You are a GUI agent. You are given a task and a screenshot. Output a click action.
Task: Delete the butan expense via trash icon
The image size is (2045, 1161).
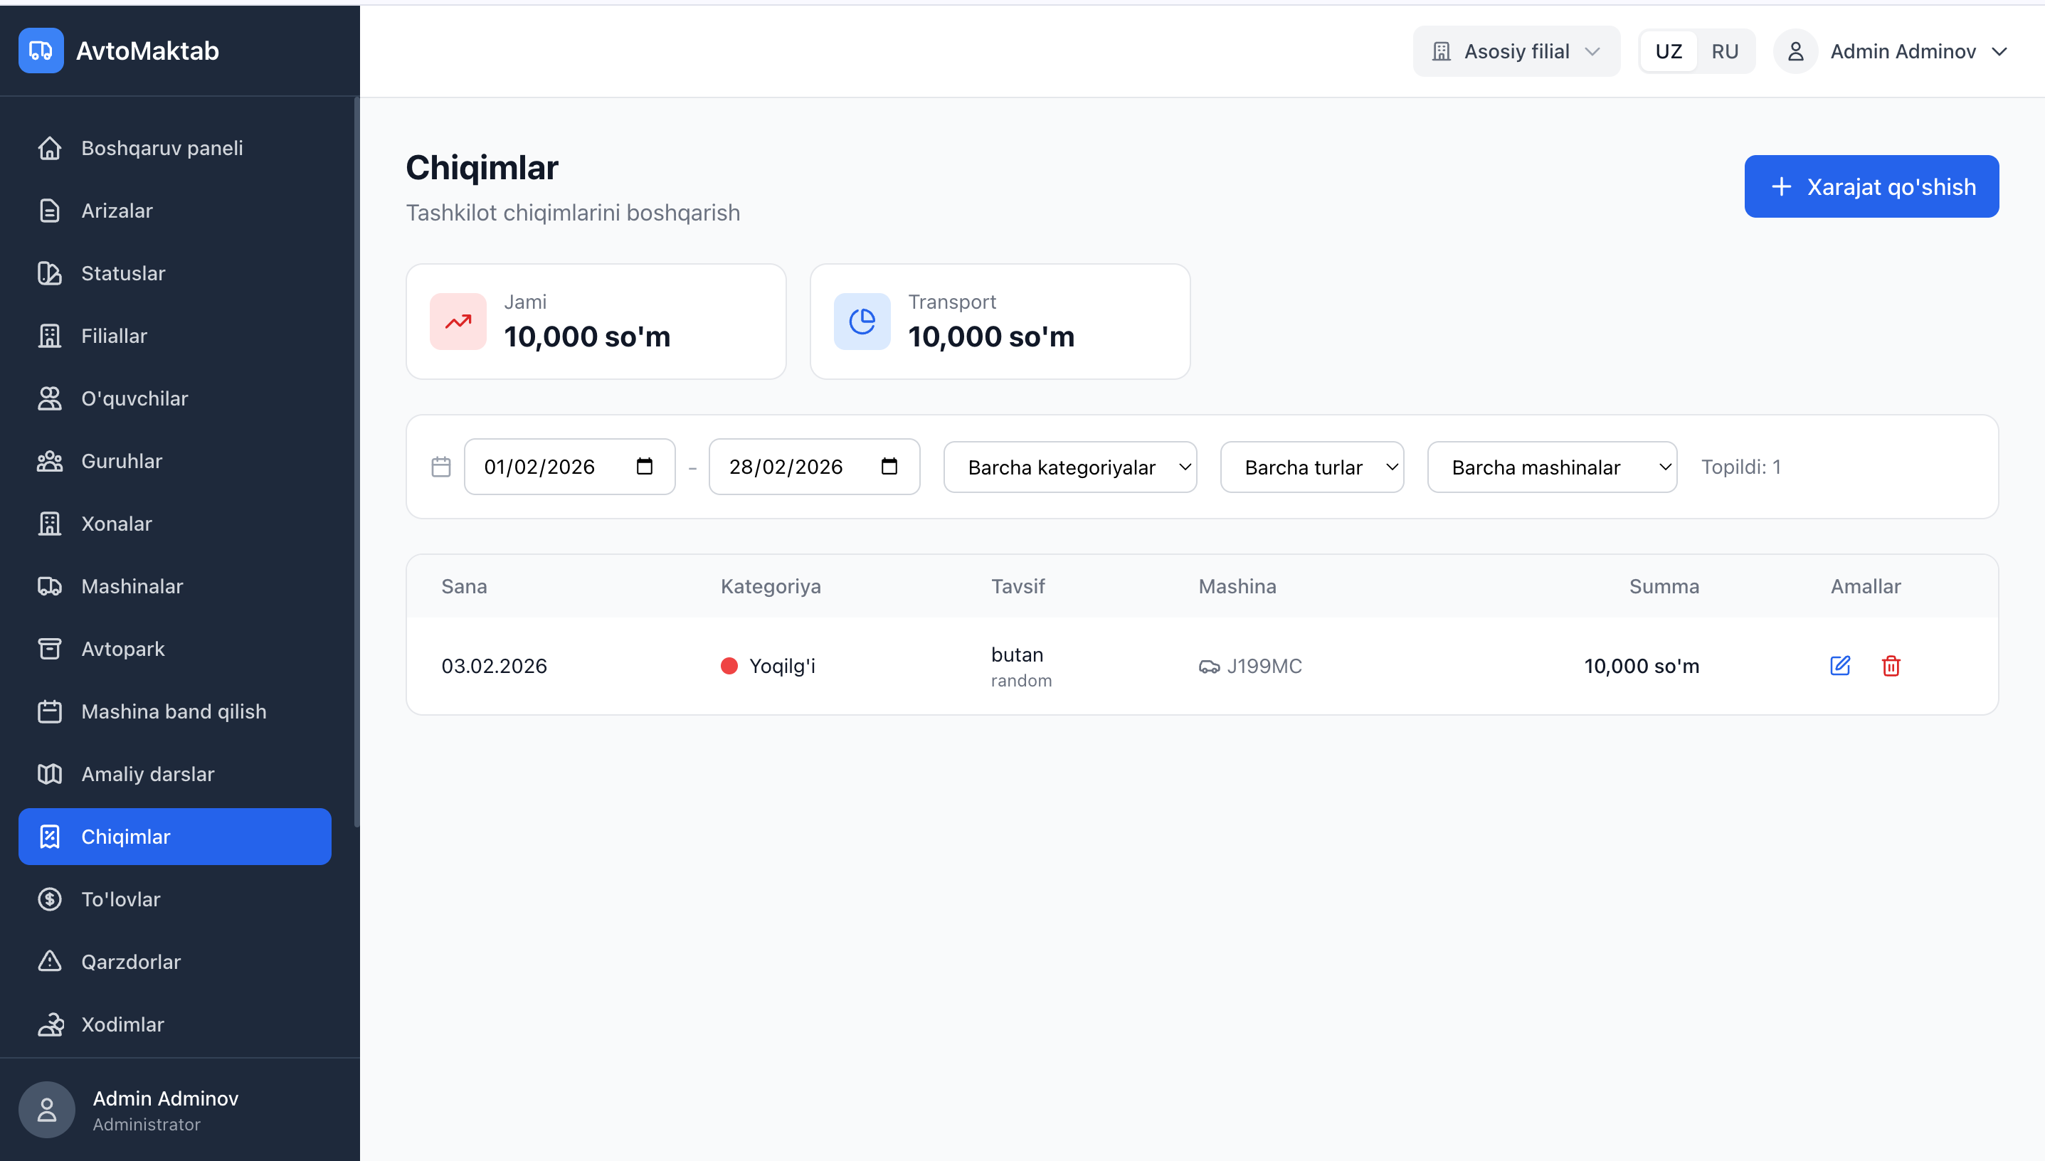pyautogui.click(x=1891, y=666)
